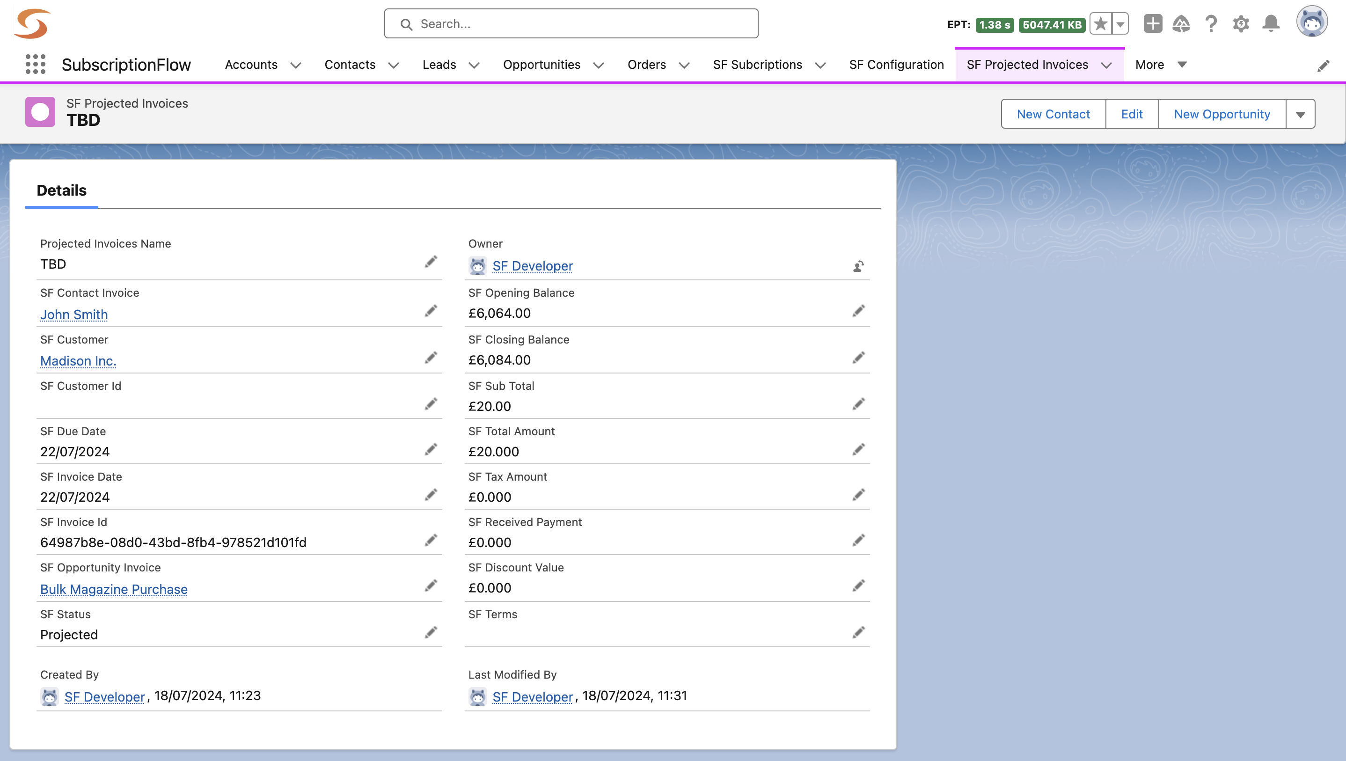
Task: Change the record owner icon
Action: (x=858, y=267)
